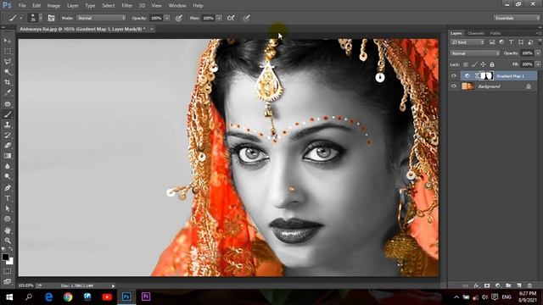Screen dimensions: 543x305
Task: Create a new group folder icon
Action: point(508,286)
